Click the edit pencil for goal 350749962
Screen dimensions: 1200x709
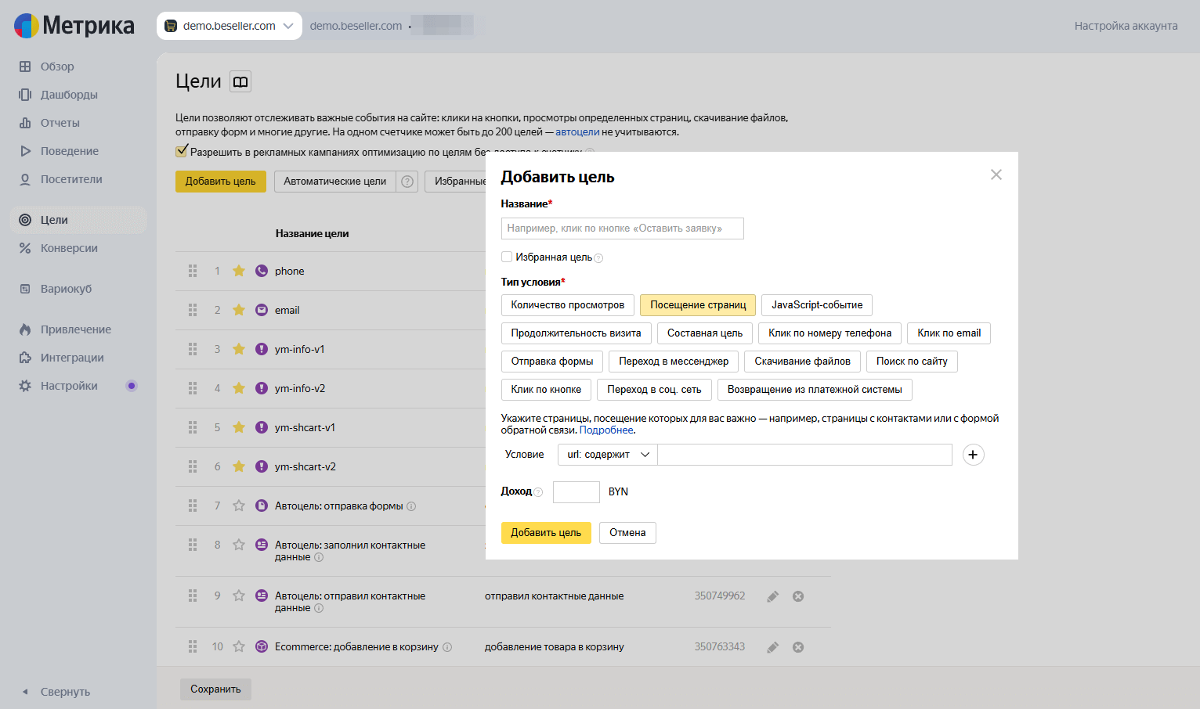point(772,596)
